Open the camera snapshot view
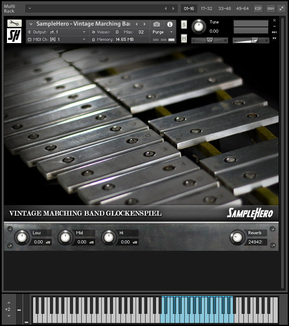Image resolution: width=289 pixels, height=326 pixels. (156, 24)
